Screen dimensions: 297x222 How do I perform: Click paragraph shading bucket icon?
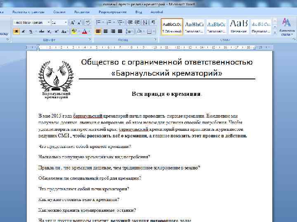(139, 31)
